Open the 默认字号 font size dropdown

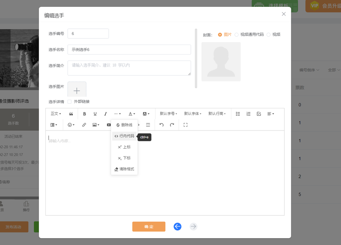(x=168, y=114)
